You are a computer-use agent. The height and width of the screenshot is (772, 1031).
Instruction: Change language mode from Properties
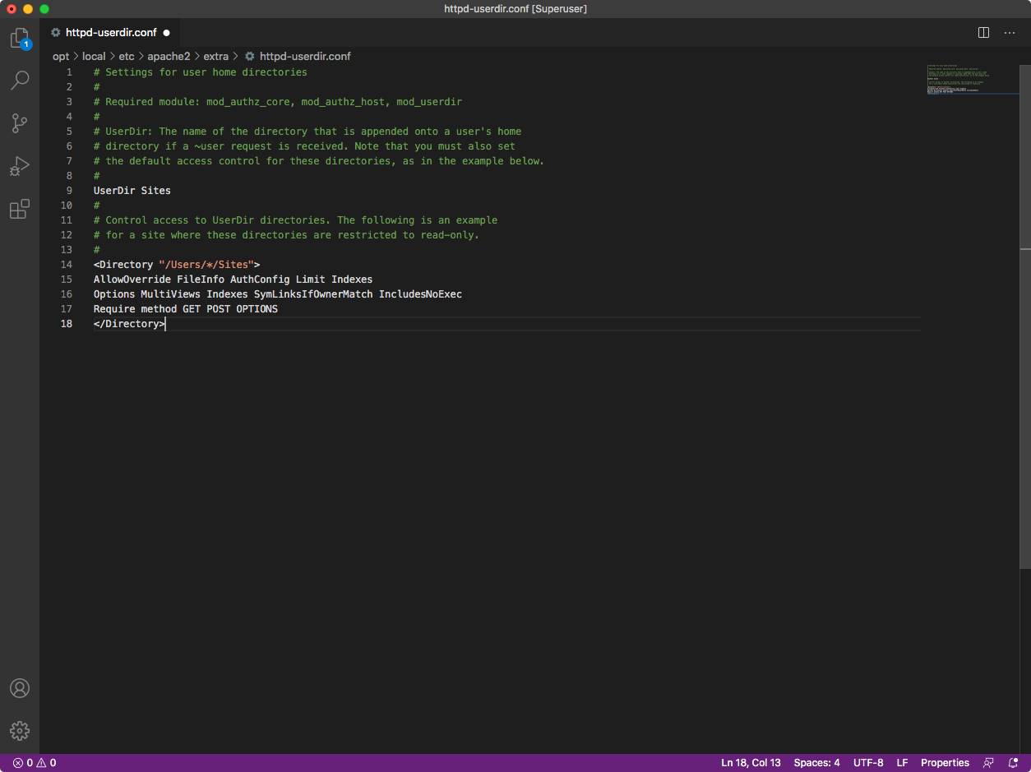pyautogui.click(x=945, y=763)
